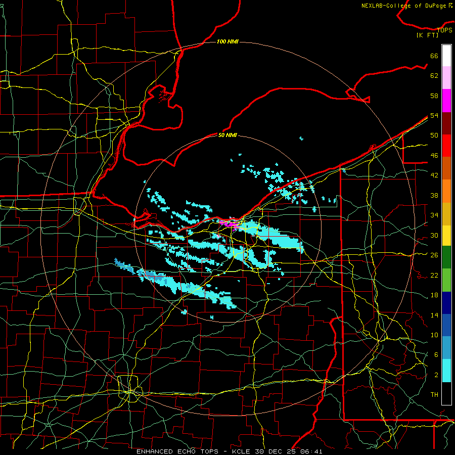Click the '46' legend value
Image resolution: width=455 pixels, height=455 pixels.
(434, 156)
